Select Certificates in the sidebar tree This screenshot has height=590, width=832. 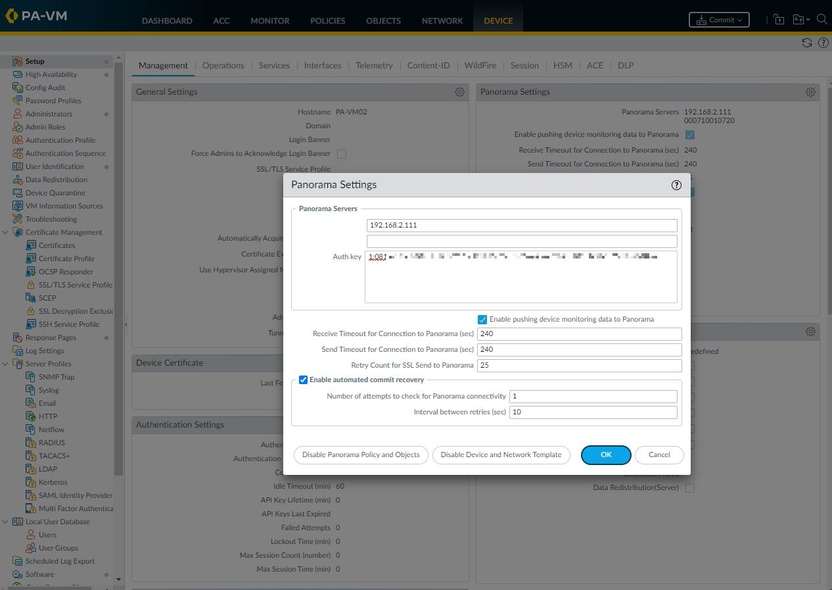(57, 245)
